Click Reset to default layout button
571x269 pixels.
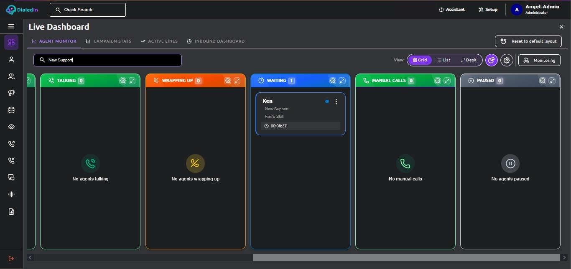pyautogui.click(x=528, y=41)
